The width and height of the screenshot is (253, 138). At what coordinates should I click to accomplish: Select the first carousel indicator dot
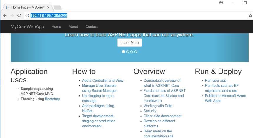pos(124,52)
